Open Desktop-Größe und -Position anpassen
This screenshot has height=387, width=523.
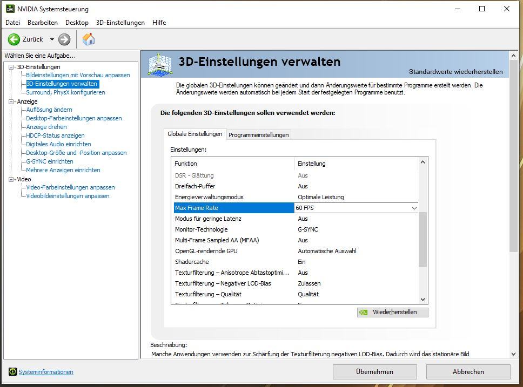[76, 153]
